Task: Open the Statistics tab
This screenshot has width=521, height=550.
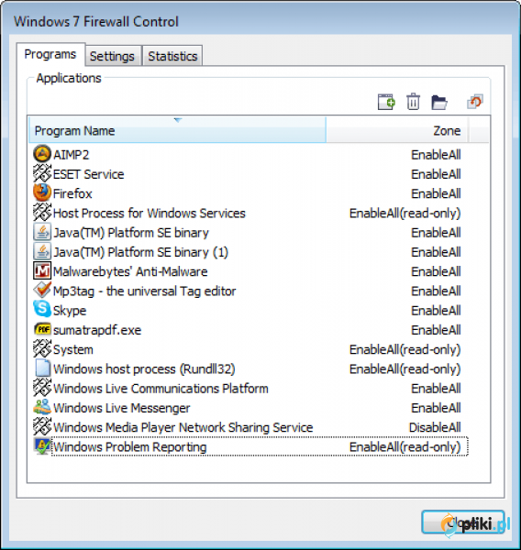Action: pos(172,56)
